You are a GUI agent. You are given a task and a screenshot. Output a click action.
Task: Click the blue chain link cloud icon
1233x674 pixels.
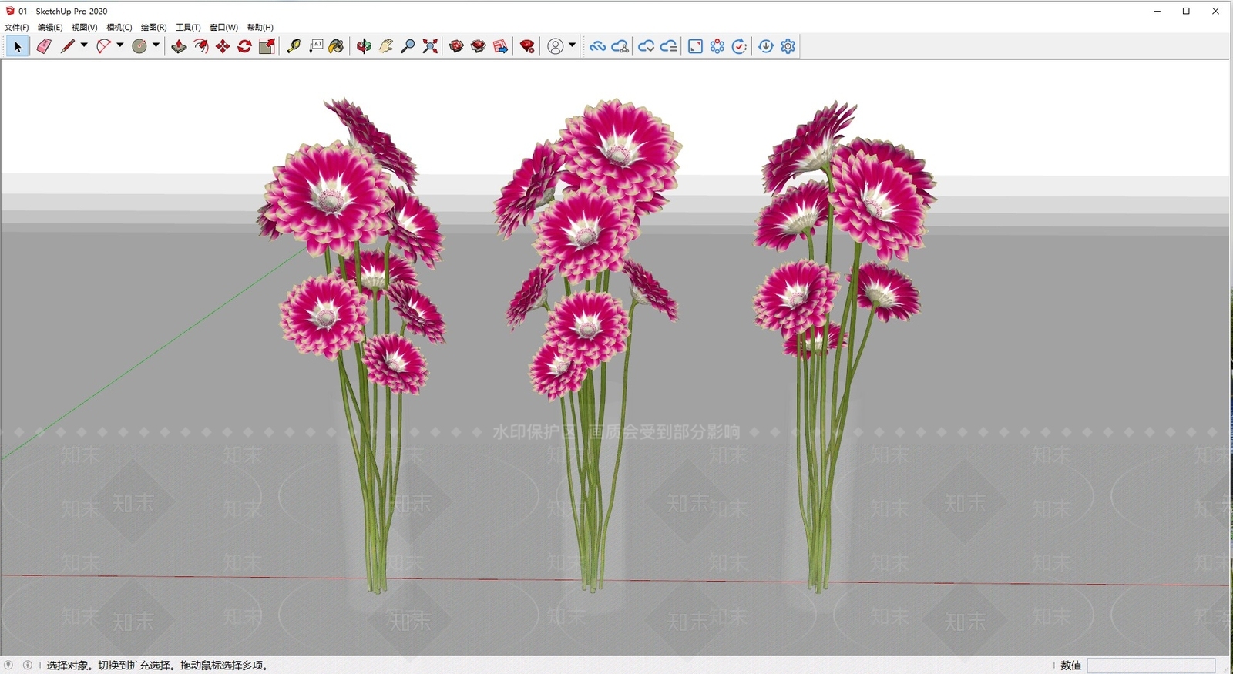(x=597, y=47)
